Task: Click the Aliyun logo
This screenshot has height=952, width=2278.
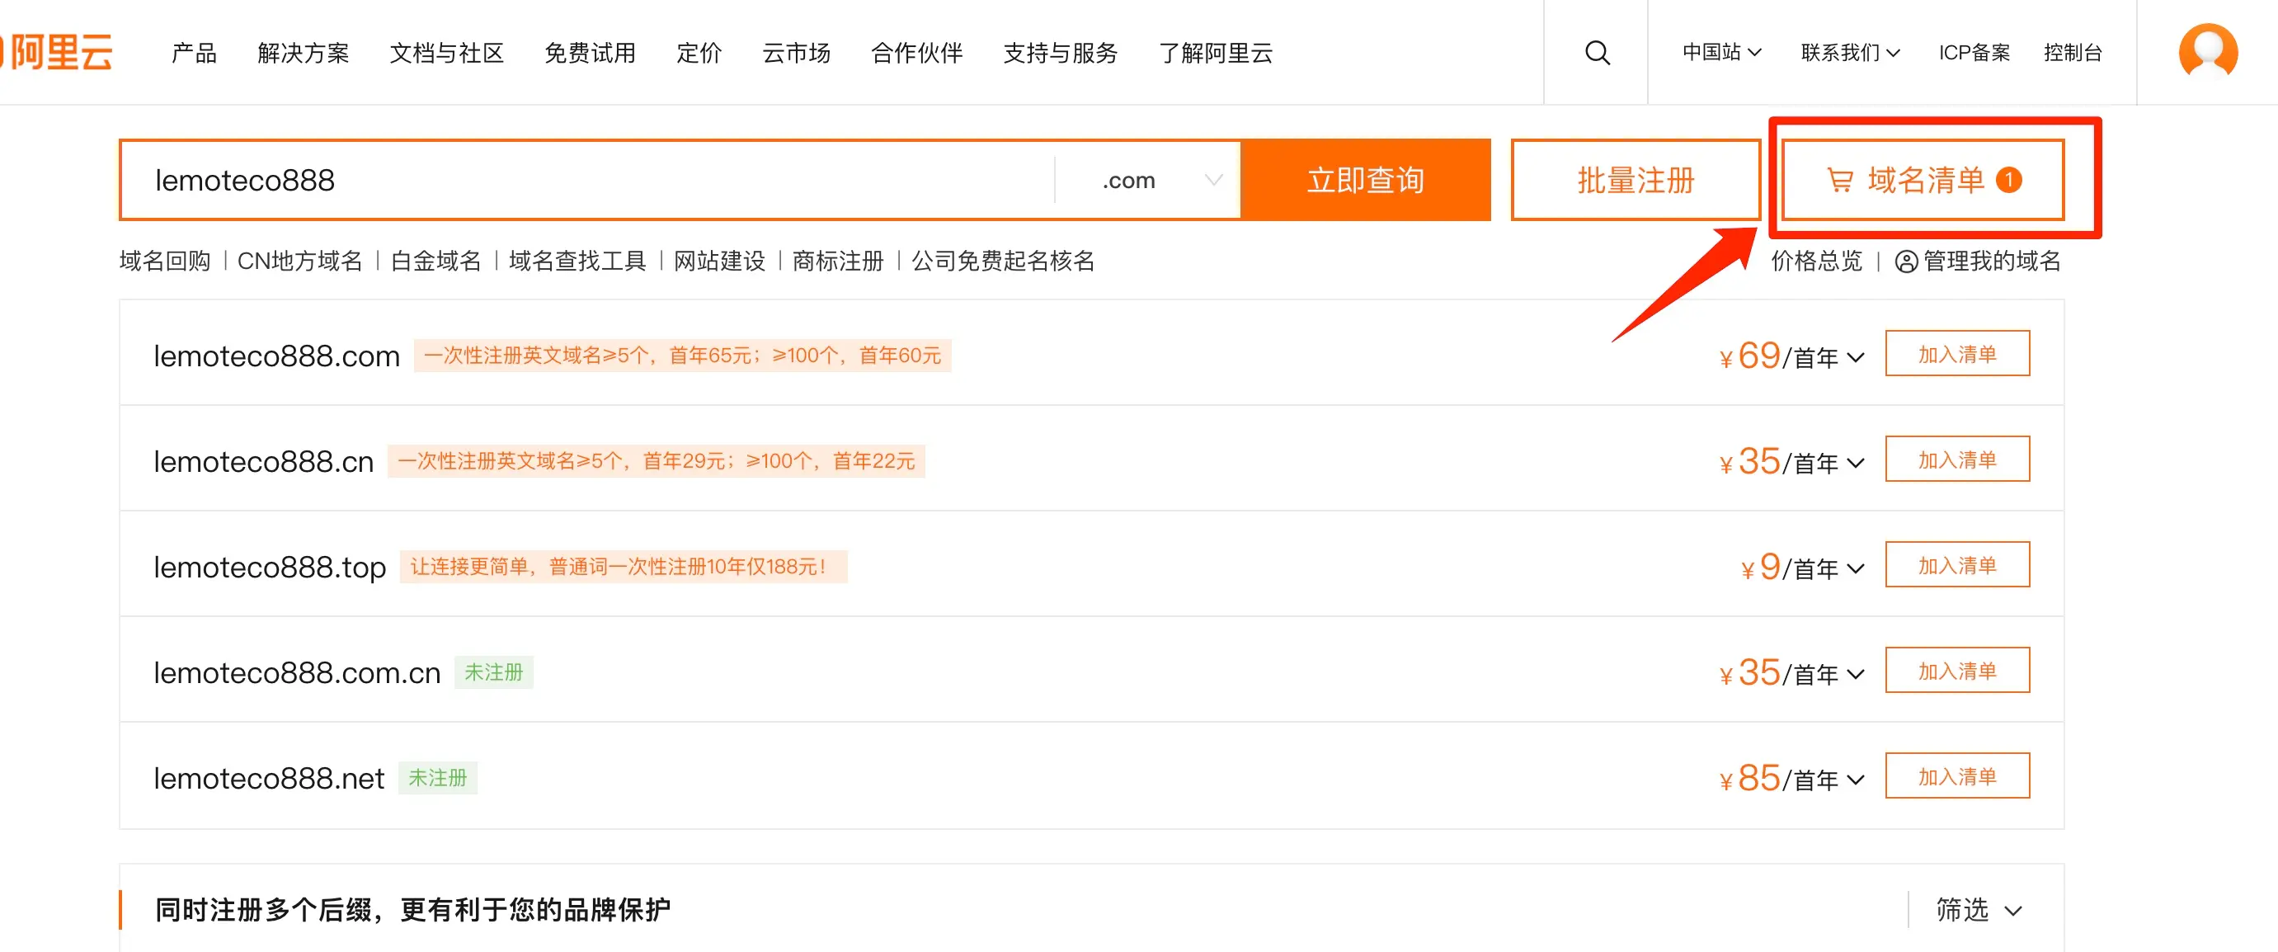Action: [59, 52]
